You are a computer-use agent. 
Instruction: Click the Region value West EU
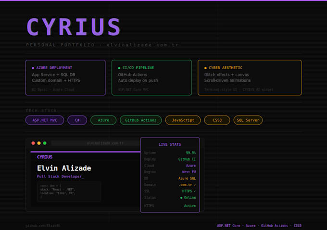(189, 172)
